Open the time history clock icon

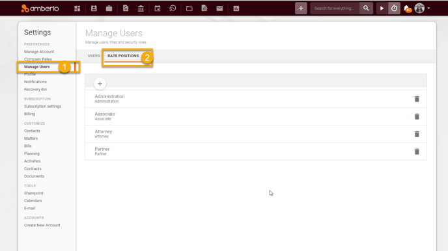click(x=173, y=8)
